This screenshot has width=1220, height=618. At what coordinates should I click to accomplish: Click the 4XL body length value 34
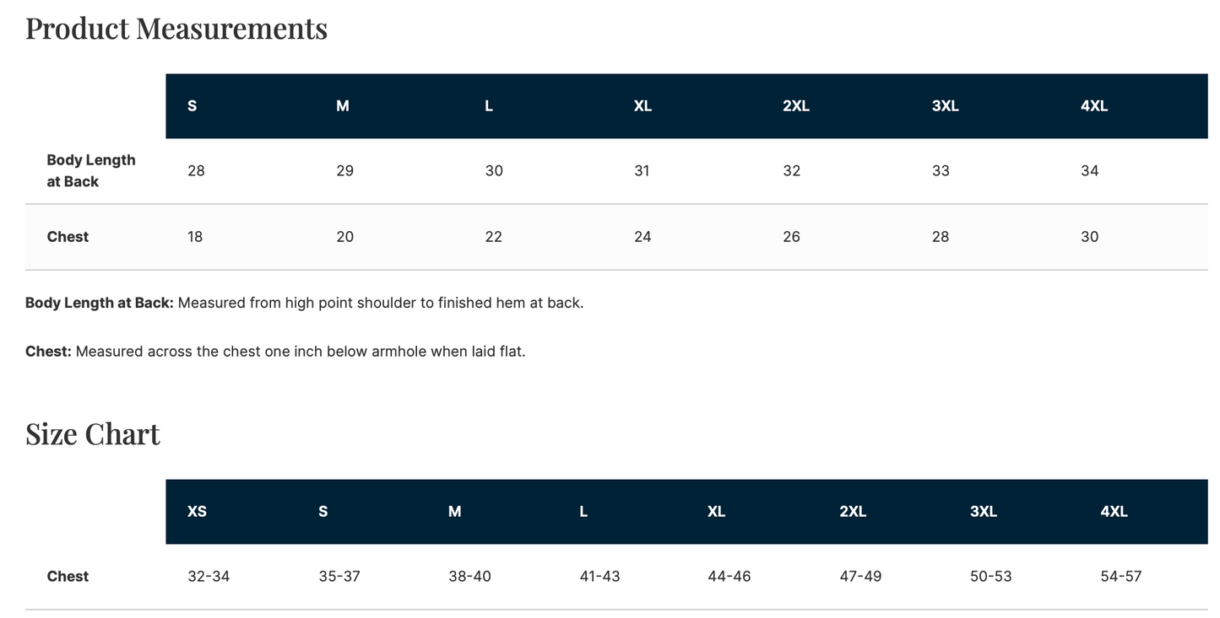(1090, 171)
